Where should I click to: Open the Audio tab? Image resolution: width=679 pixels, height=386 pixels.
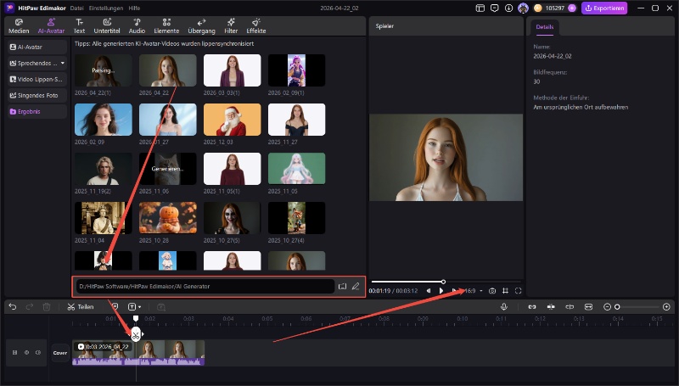coord(137,26)
